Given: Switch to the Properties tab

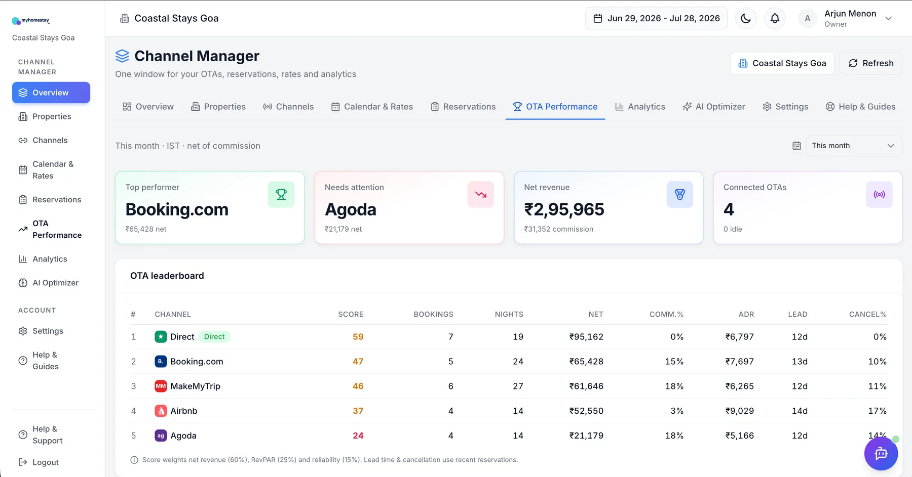Looking at the screenshot, I should [x=218, y=107].
